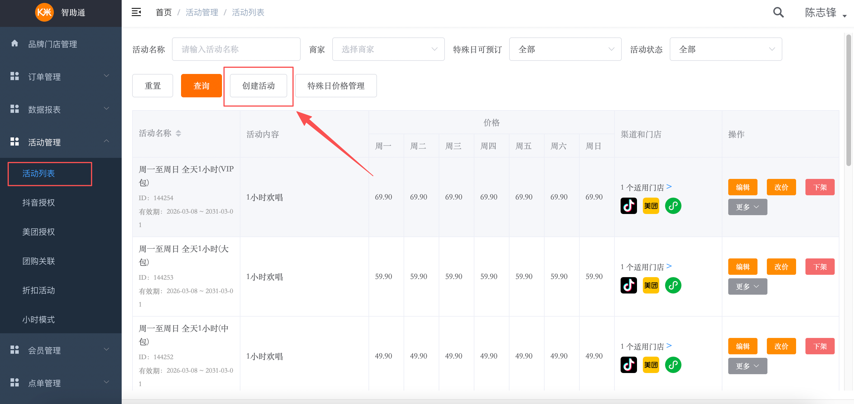Click the home icon beside 品牌门店管理
This screenshot has height=404, width=854.
coord(15,44)
